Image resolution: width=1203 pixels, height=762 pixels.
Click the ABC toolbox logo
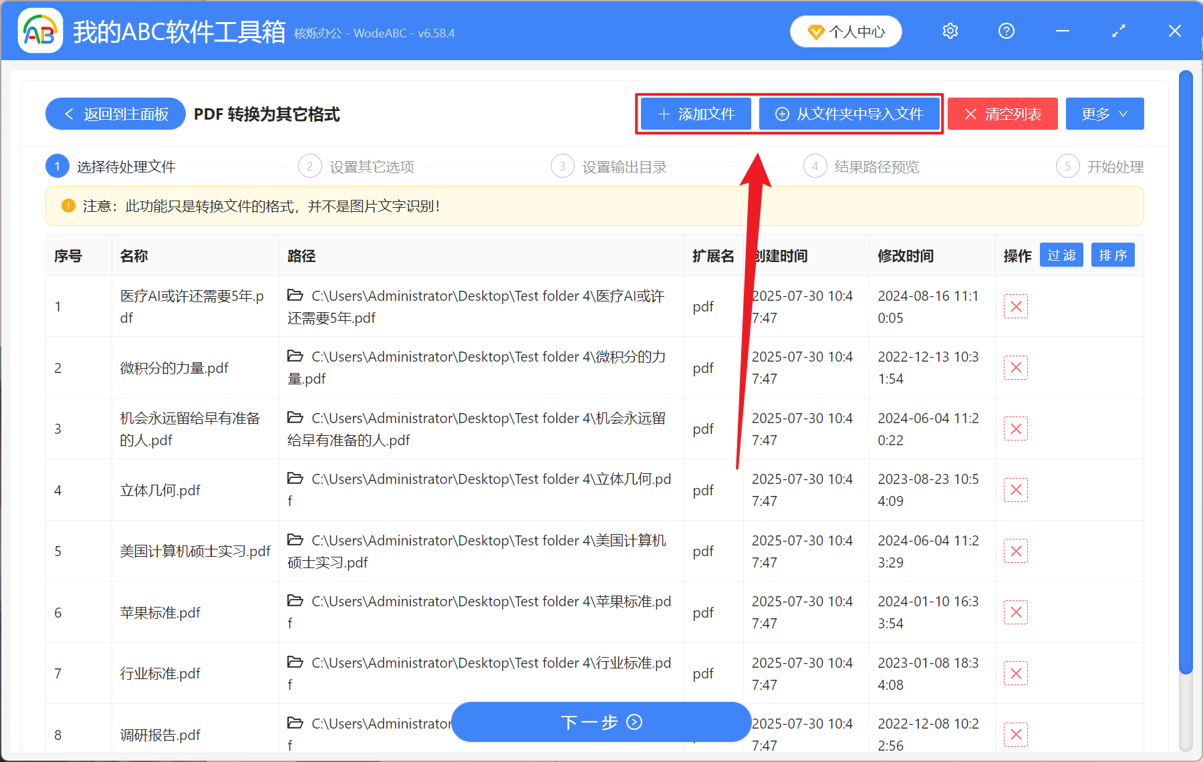tap(40, 31)
